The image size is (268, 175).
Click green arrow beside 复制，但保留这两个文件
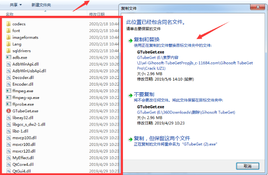click(x=130, y=139)
